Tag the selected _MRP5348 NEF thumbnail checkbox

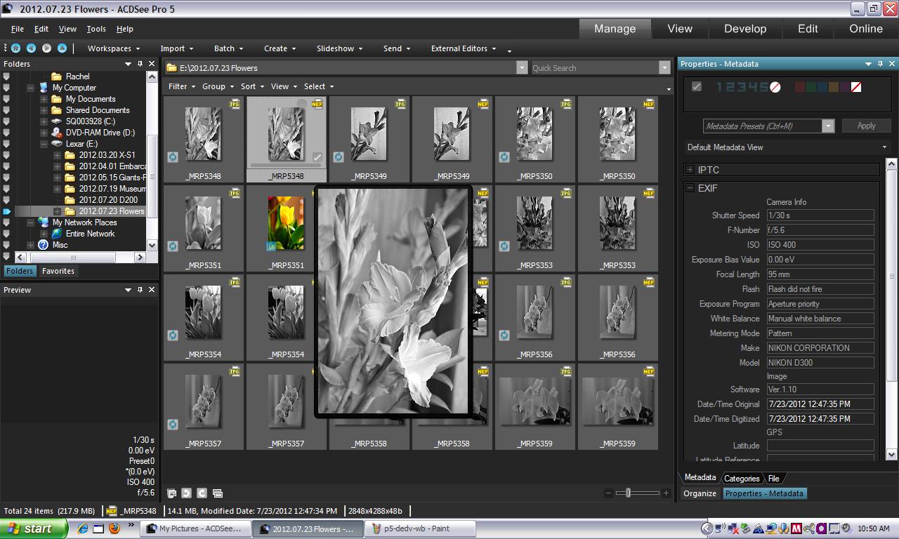tap(317, 158)
